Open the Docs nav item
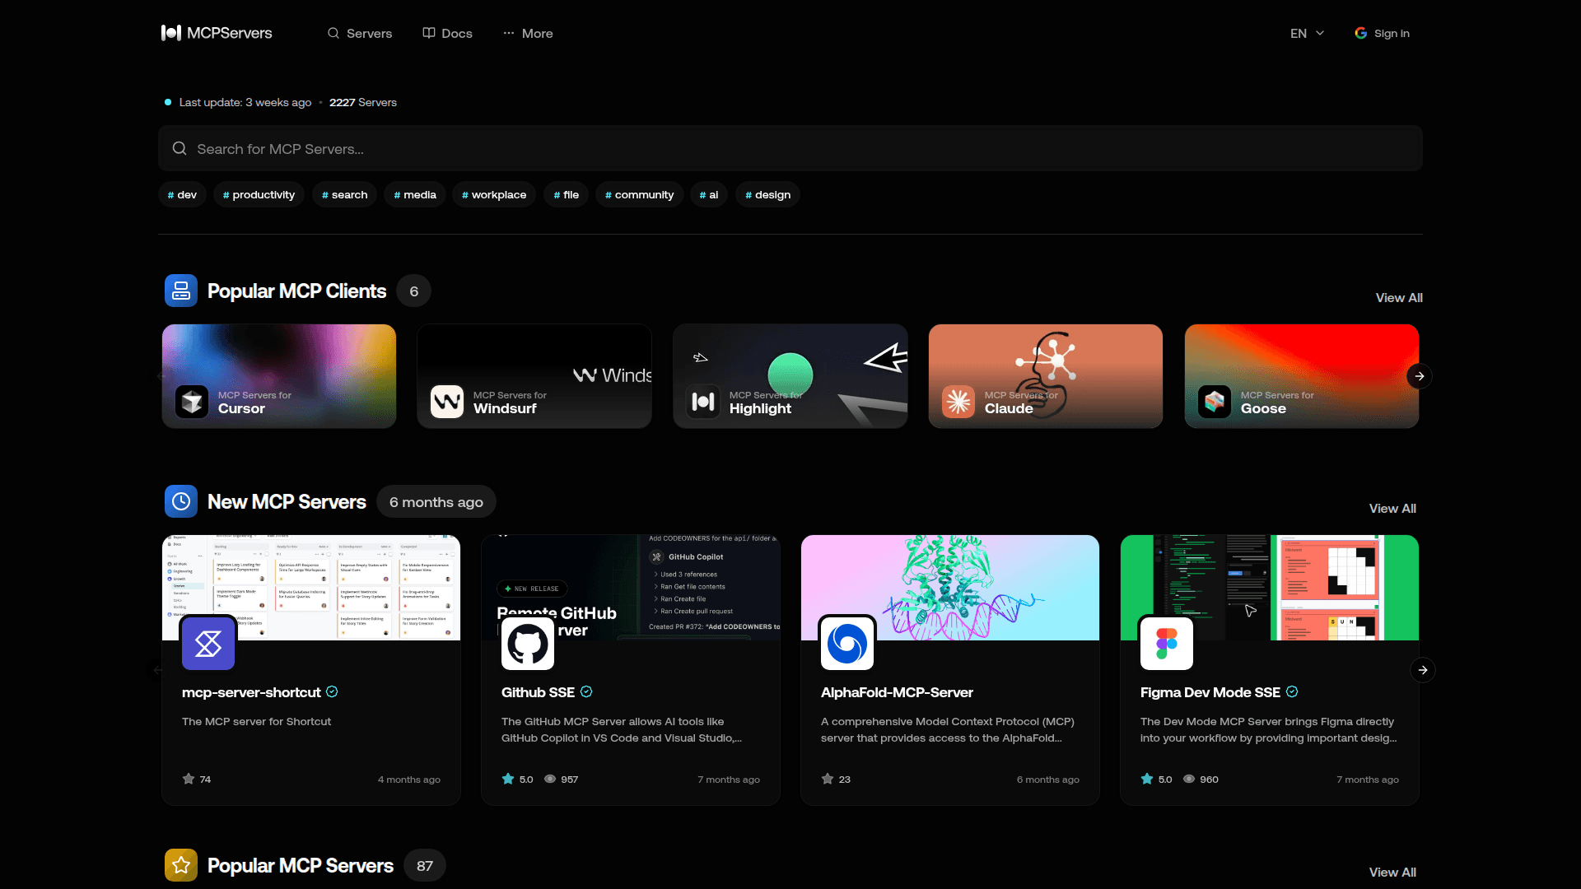 (x=447, y=34)
